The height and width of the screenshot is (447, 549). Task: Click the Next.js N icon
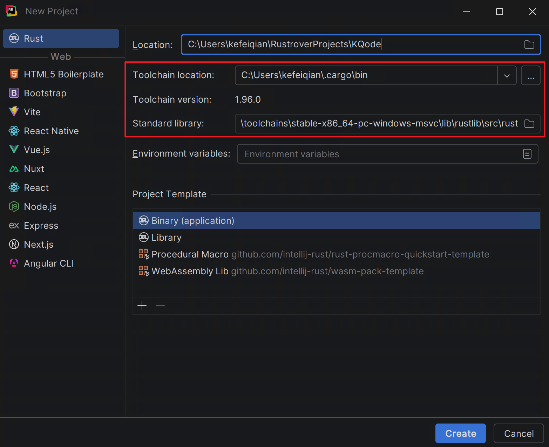14,244
